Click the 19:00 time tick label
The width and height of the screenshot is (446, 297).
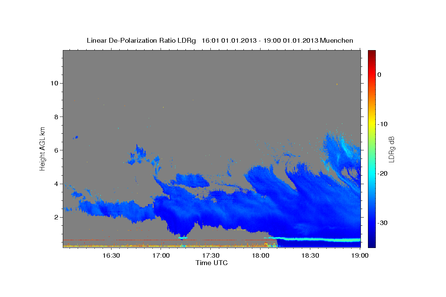click(360, 255)
